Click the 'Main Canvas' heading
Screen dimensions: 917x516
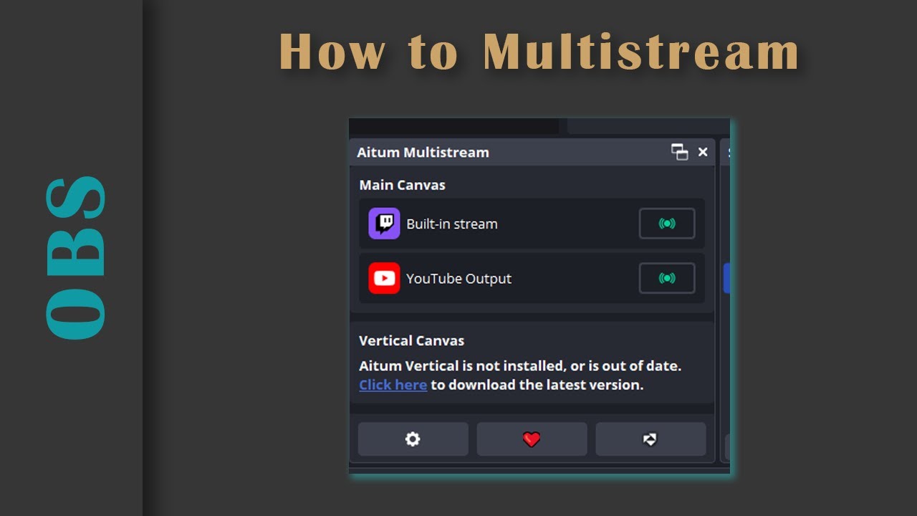(402, 185)
